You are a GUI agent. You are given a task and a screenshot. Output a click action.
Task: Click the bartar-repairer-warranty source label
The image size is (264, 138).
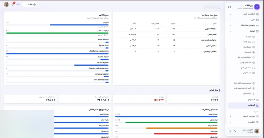[99, 68]
